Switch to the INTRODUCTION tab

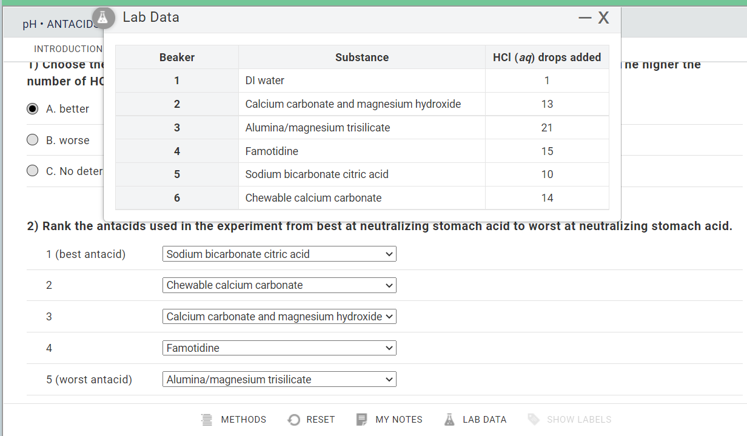pos(68,48)
